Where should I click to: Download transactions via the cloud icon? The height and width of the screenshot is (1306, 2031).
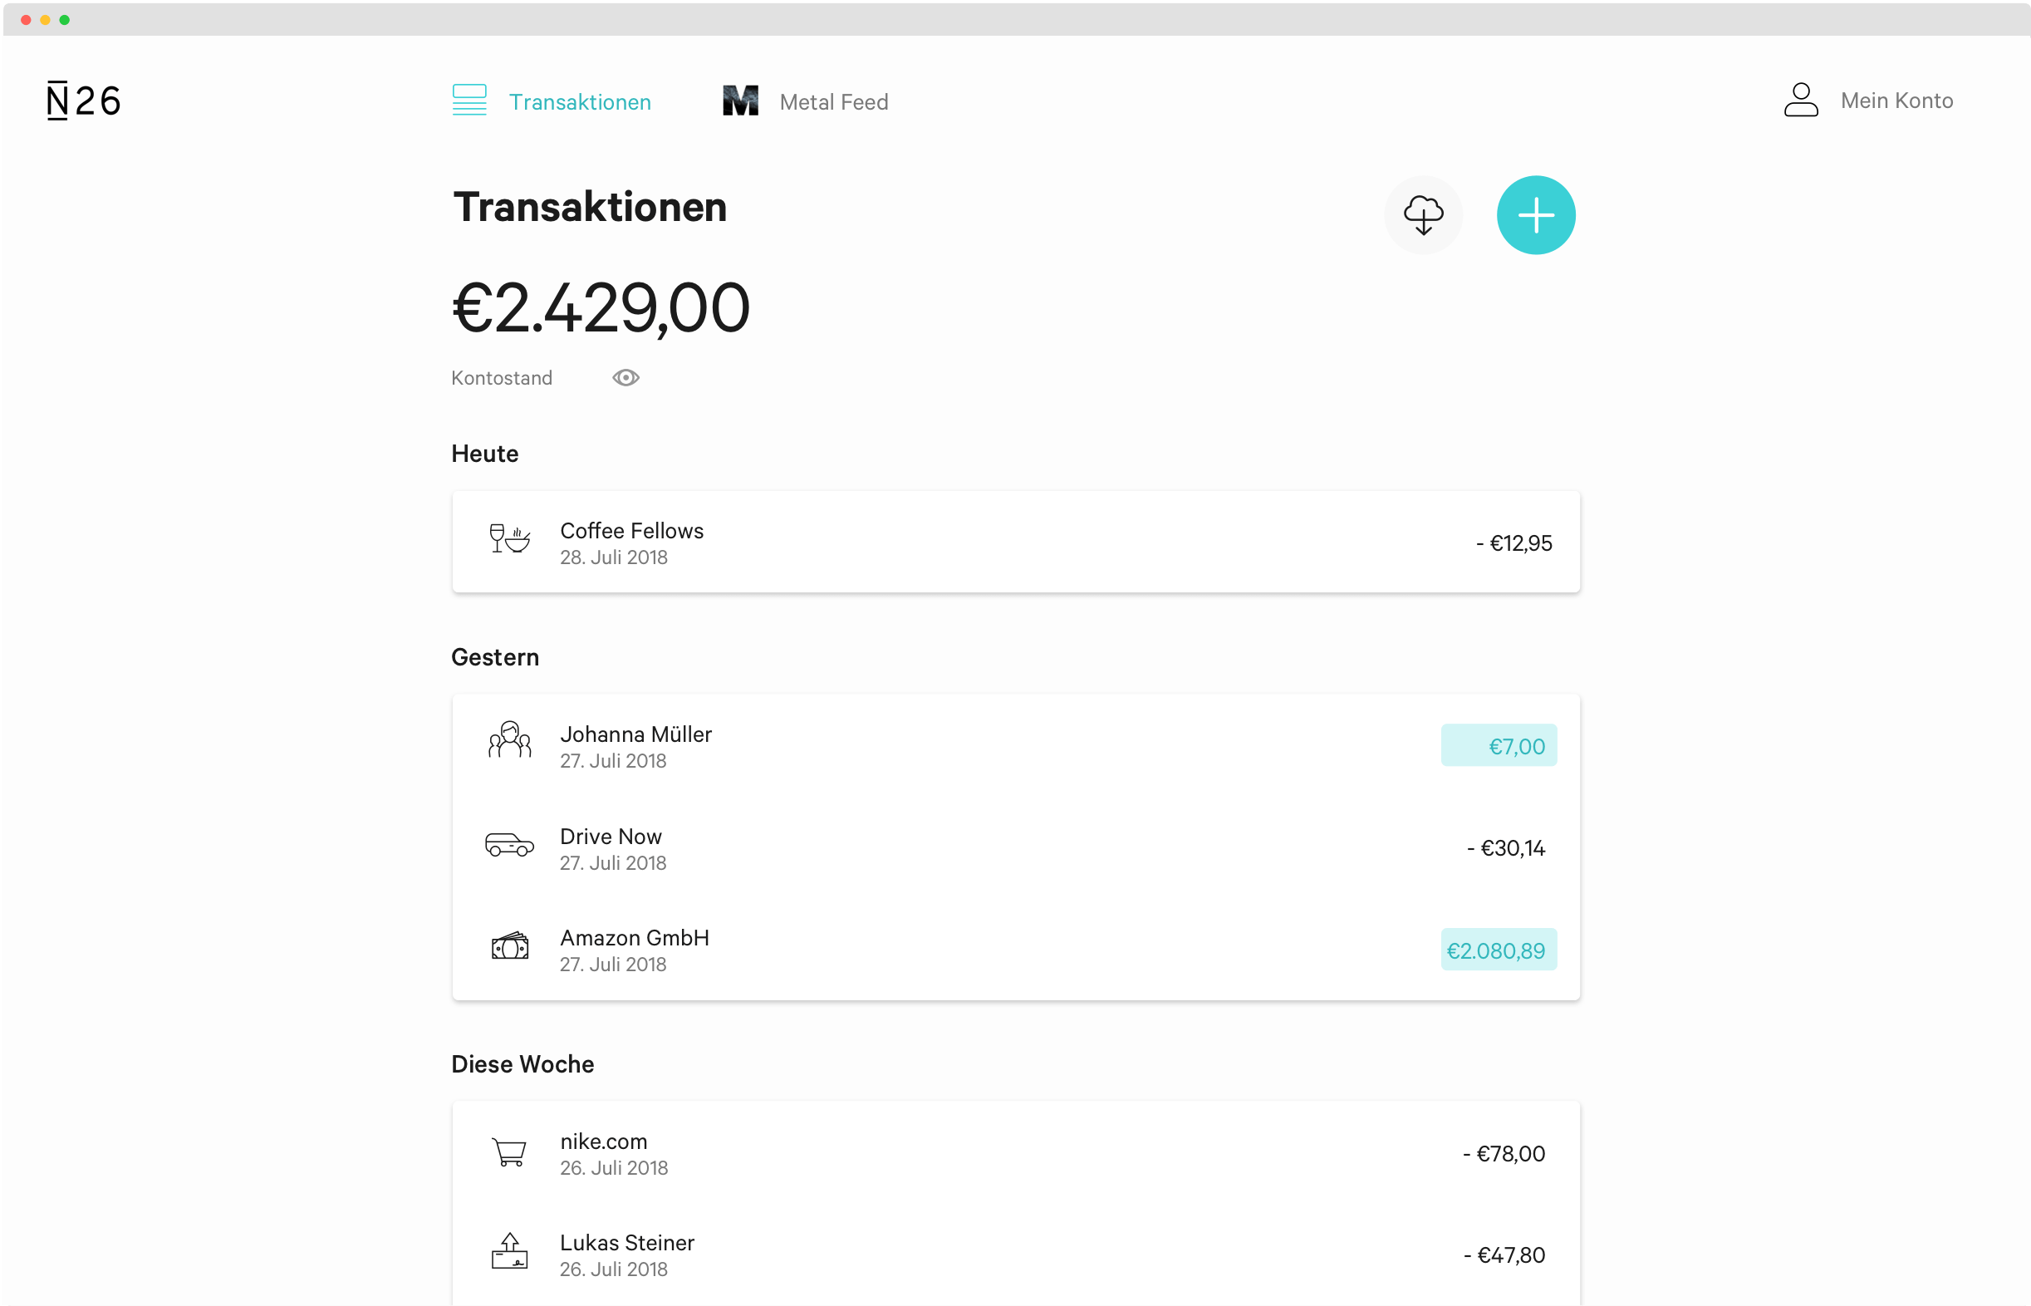(1423, 215)
